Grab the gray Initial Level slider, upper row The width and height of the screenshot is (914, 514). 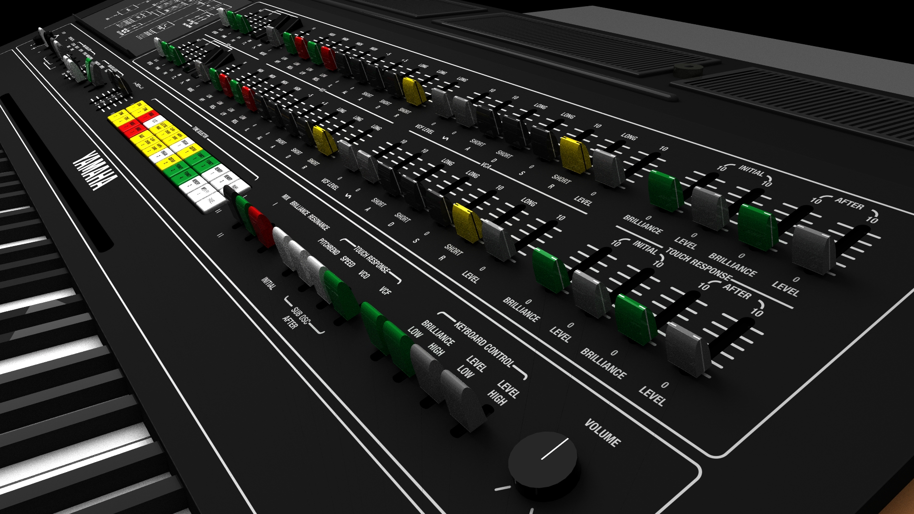(x=709, y=208)
